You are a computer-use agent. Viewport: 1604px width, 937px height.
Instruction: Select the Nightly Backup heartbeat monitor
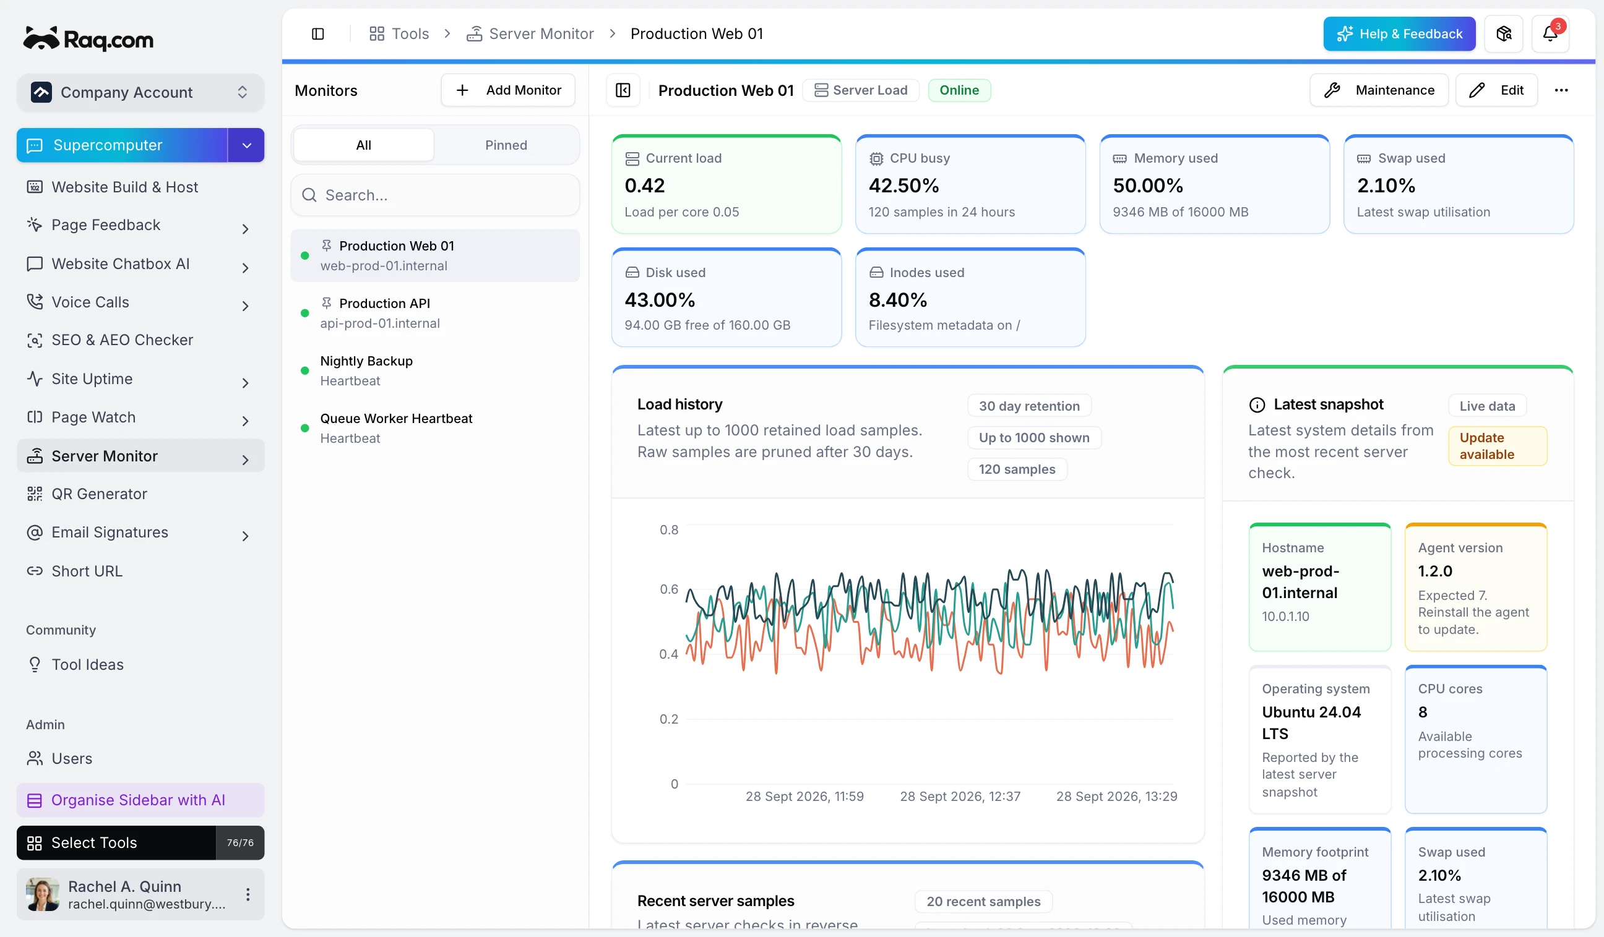click(x=436, y=371)
